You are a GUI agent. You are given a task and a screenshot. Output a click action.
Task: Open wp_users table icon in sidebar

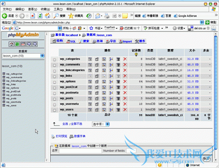tap(4, 105)
